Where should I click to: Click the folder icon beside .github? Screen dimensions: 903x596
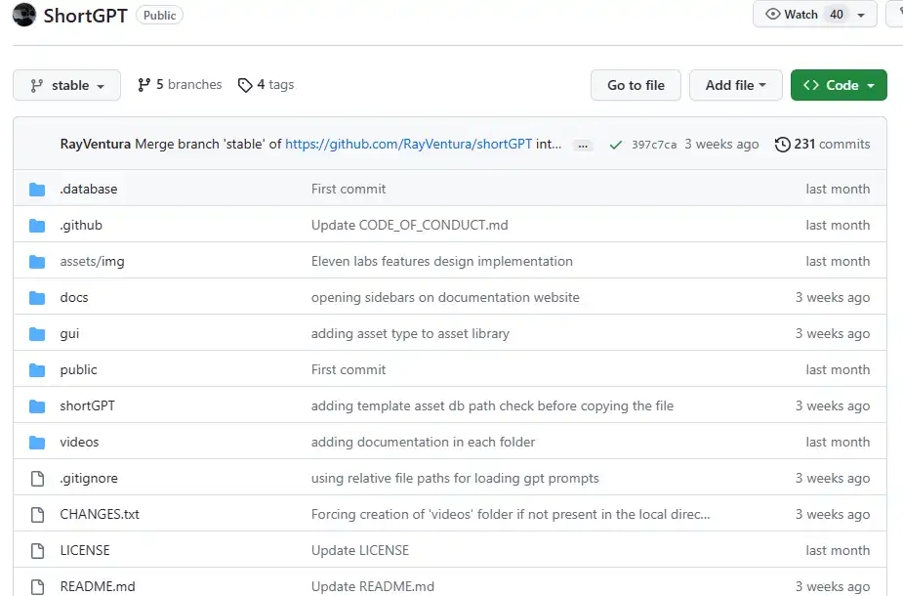[x=37, y=226]
